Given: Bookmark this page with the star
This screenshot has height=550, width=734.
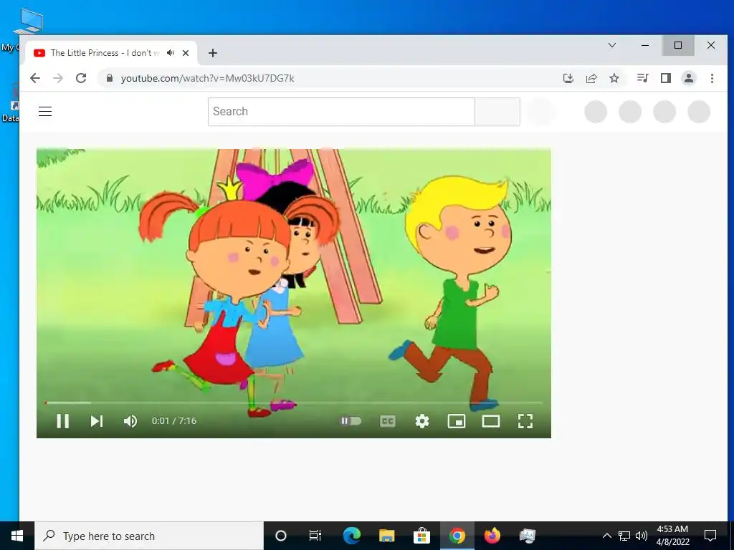Looking at the screenshot, I should click(614, 78).
